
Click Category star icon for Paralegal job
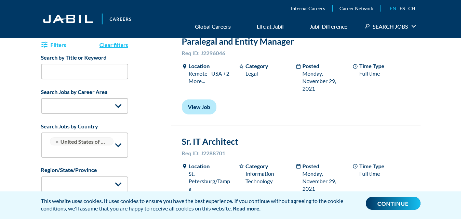click(x=241, y=66)
